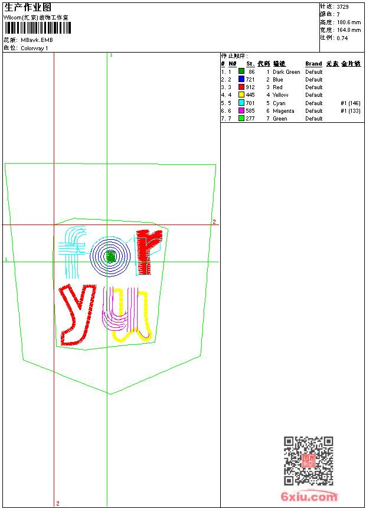Click the blue concentric circle 'o'
The height and width of the screenshot is (508, 366).
point(110,256)
